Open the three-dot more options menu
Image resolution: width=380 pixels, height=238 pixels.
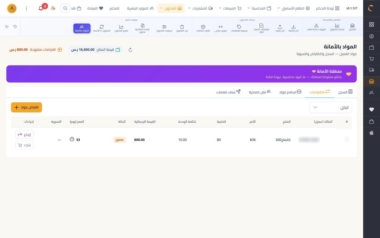tap(26, 8)
